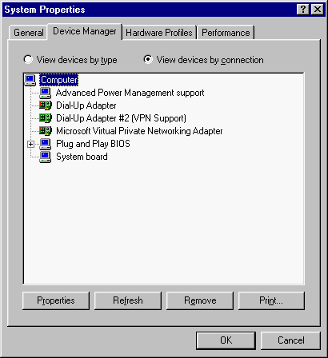Select the Dial-Up Adapter entry text
Image resolution: width=328 pixels, height=358 pixels.
point(86,105)
